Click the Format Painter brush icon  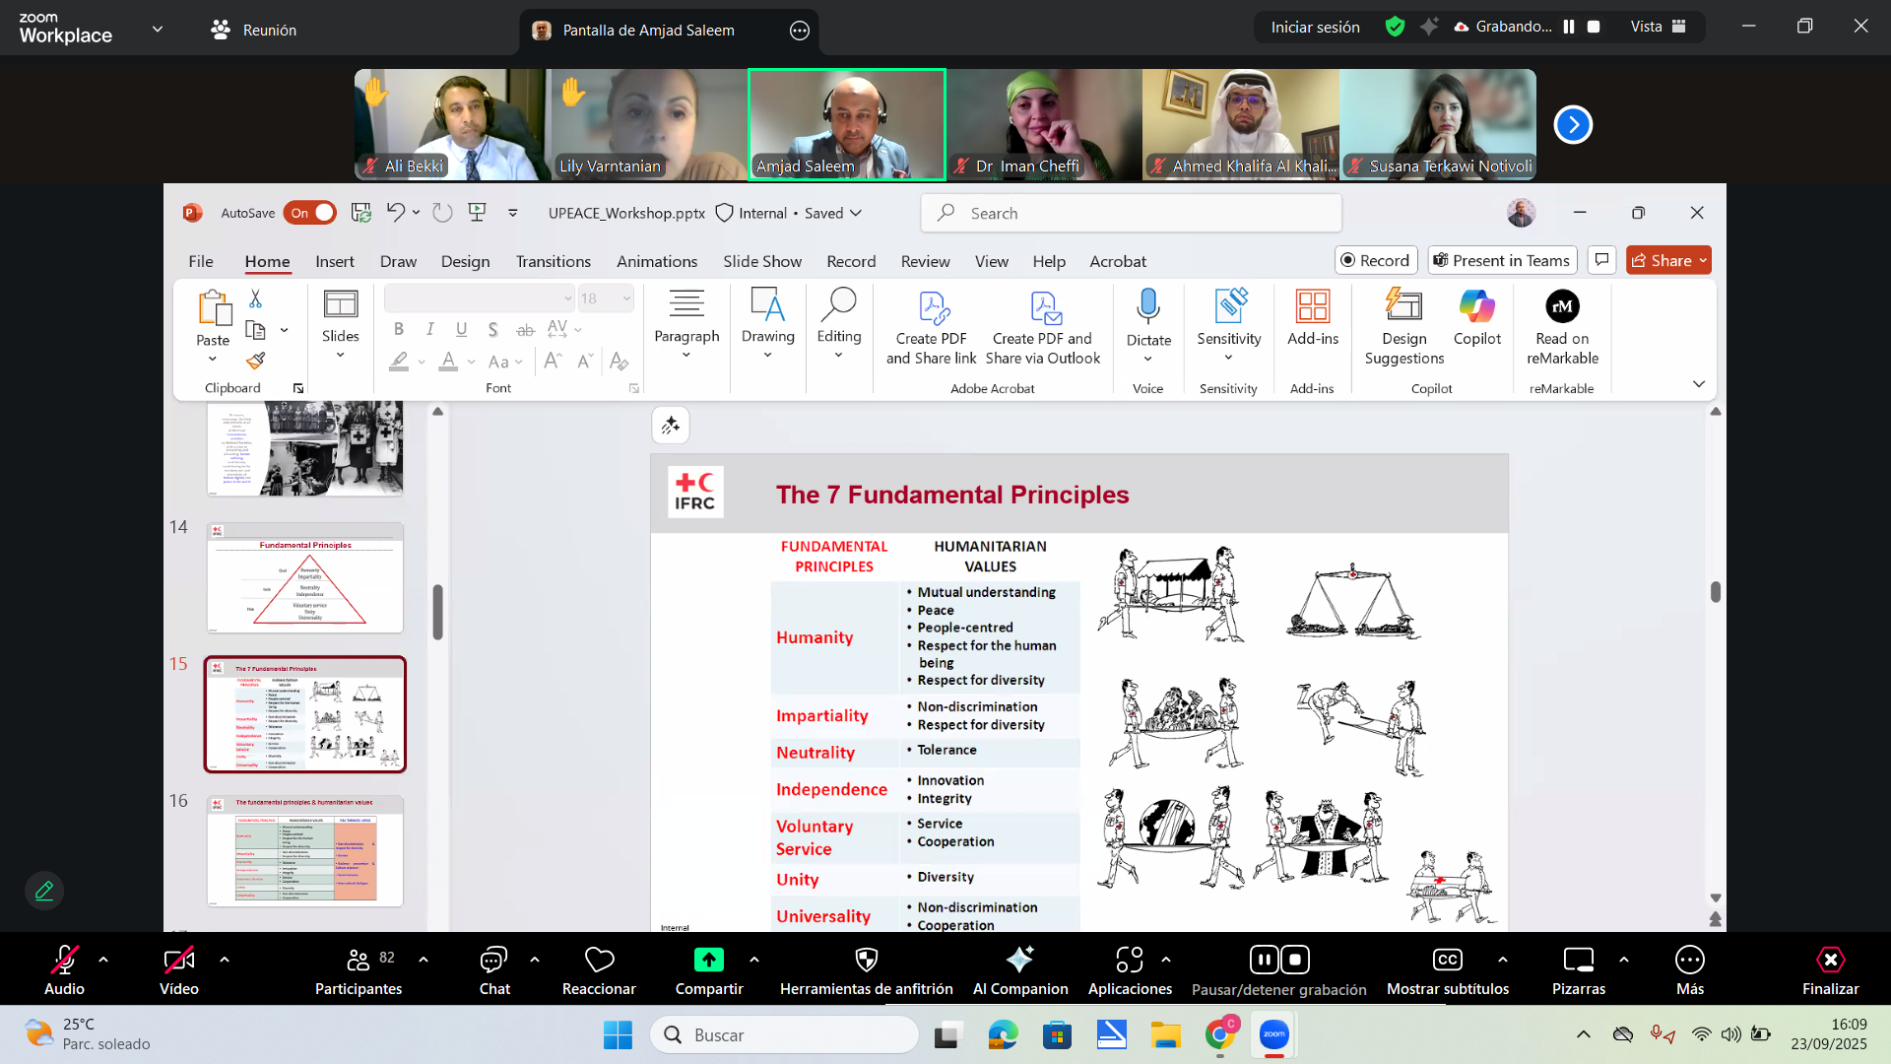click(256, 362)
